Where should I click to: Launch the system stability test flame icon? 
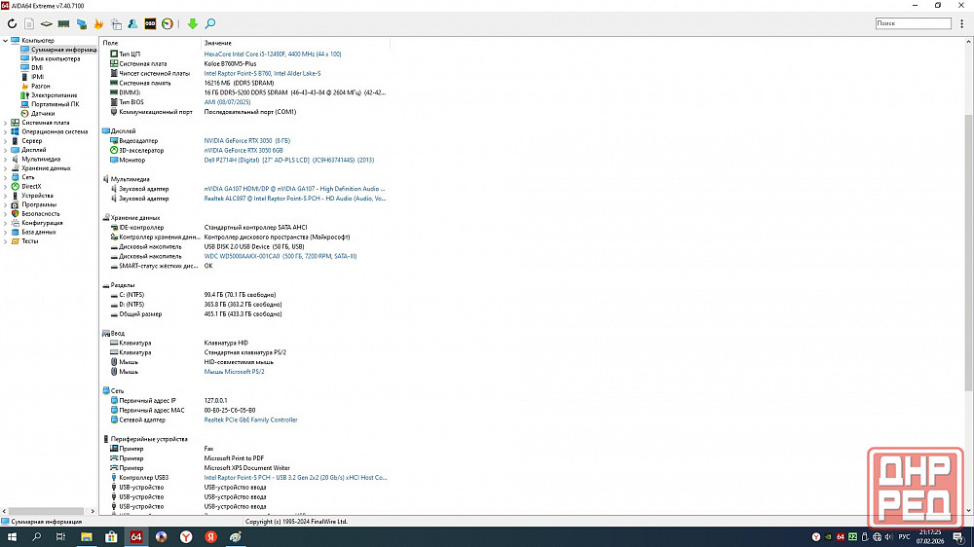pos(97,23)
